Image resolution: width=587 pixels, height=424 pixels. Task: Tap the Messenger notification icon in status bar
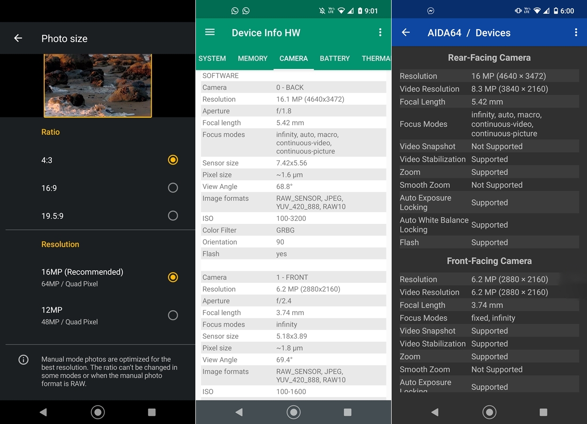pos(430,11)
